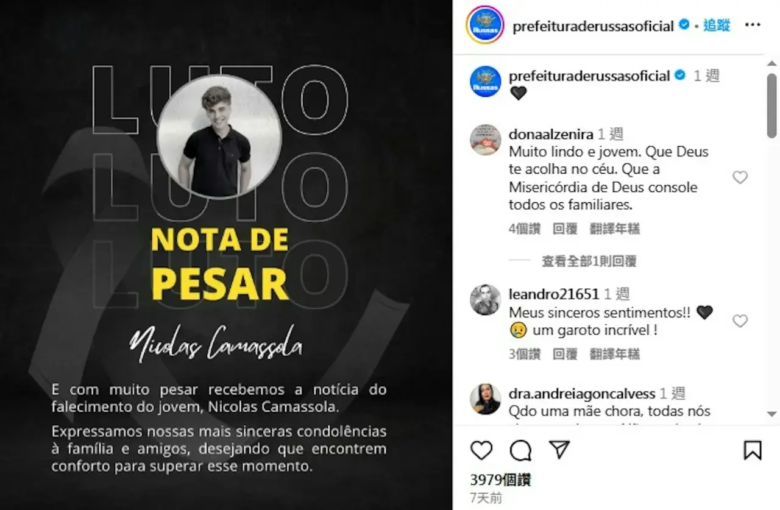Follow prefeituraderussasoficial with 追蹤 button
Viewport: 780px width, 510px height.
tap(717, 26)
